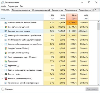
Task: Click the Process Hacker icon
Action: pyautogui.click(x=6, y=74)
